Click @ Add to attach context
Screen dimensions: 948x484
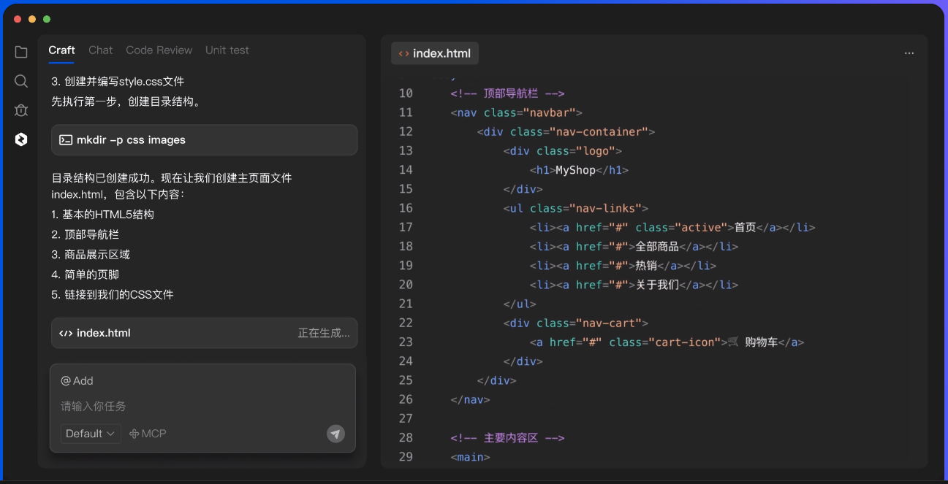[77, 381]
